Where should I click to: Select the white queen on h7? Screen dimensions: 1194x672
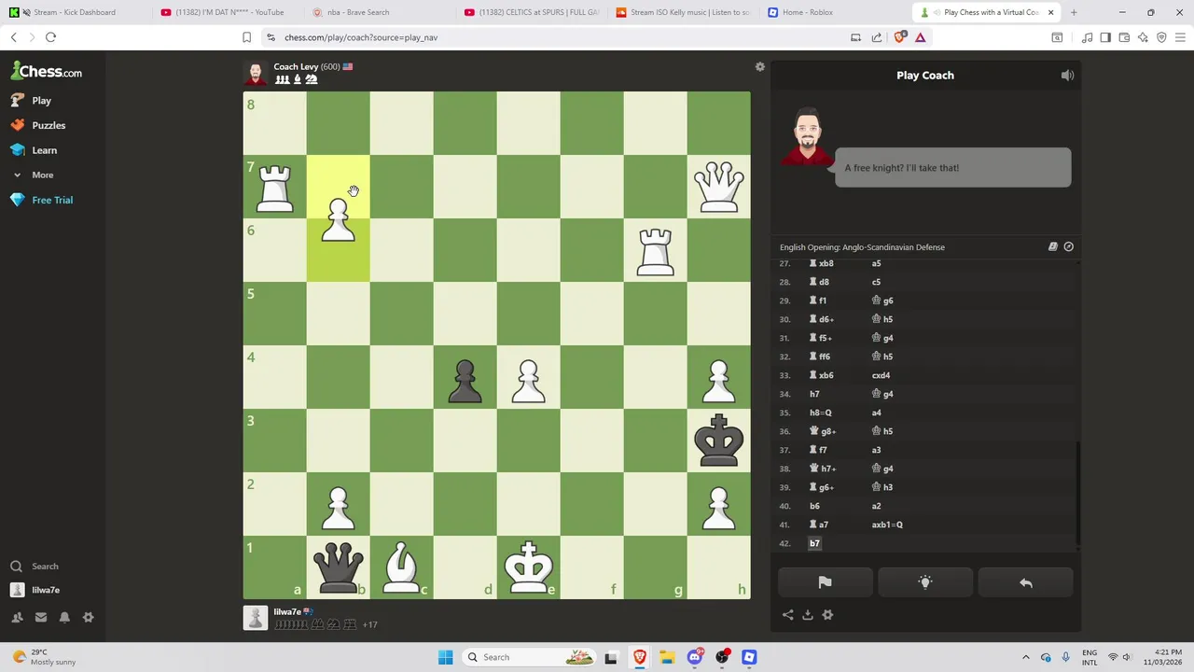[x=718, y=187]
